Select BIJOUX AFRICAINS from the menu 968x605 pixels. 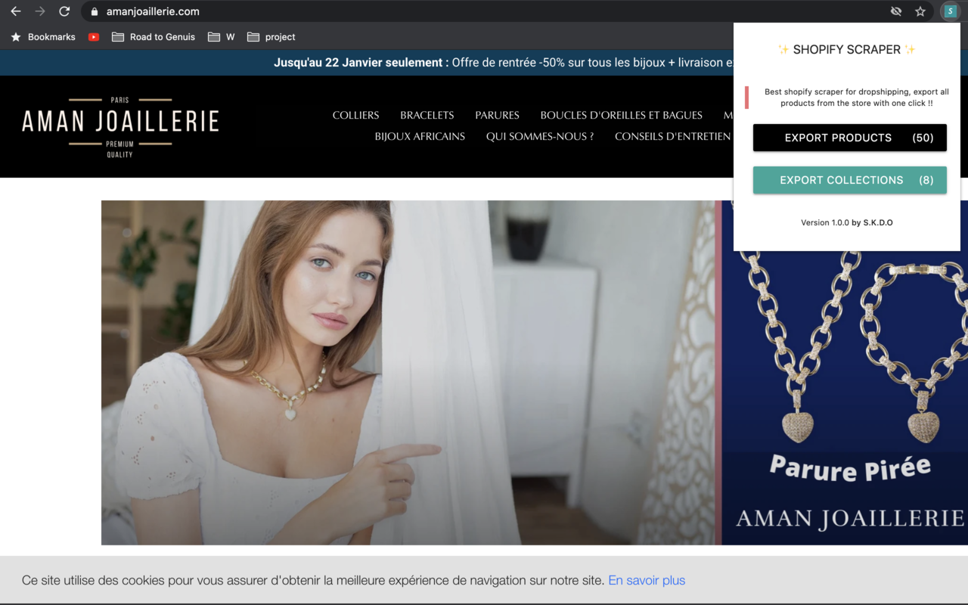pos(420,136)
